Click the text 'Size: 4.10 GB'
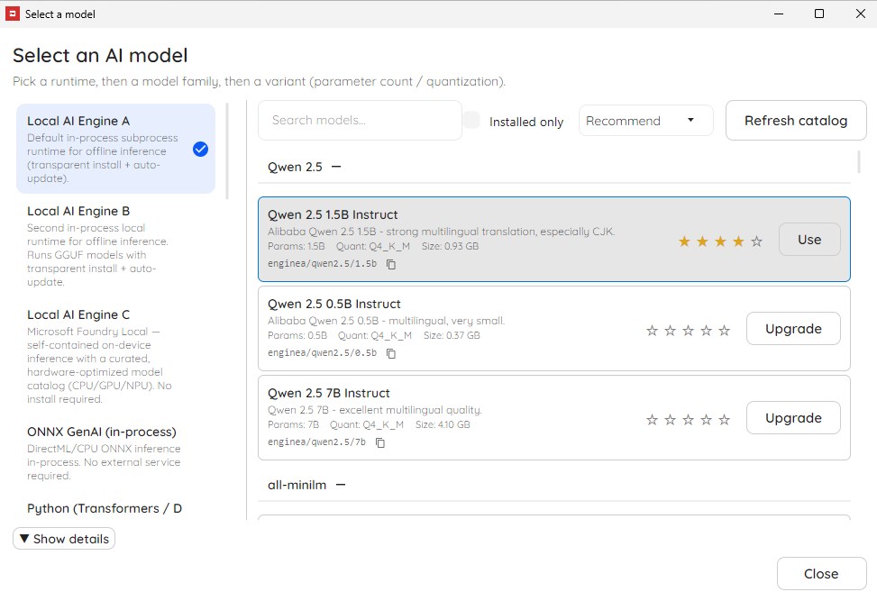 (x=443, y=425)
